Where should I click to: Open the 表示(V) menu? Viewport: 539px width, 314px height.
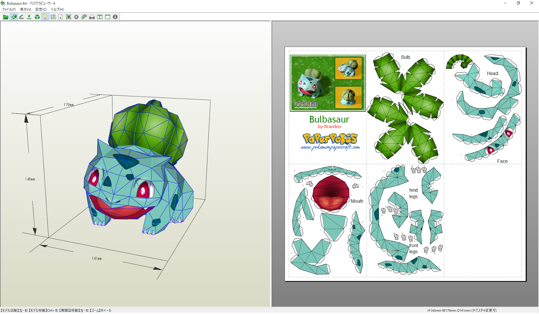pyautogui.click(x=26, y=9)
